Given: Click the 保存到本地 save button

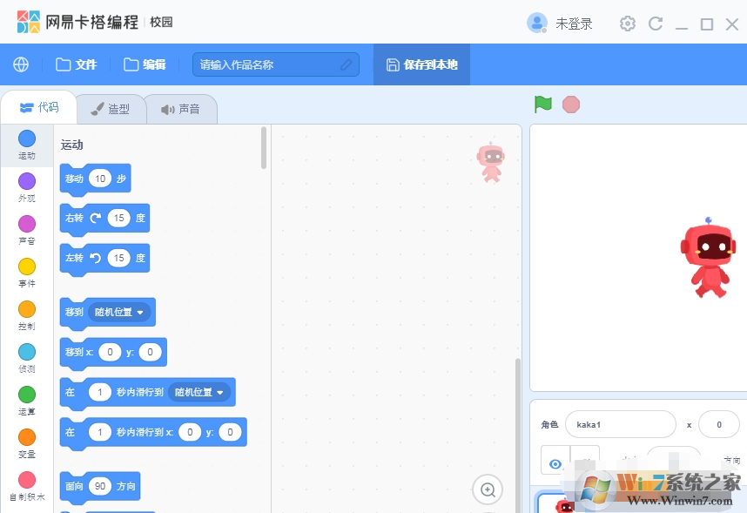Looking at the screenshot, I should coord(421,64).
